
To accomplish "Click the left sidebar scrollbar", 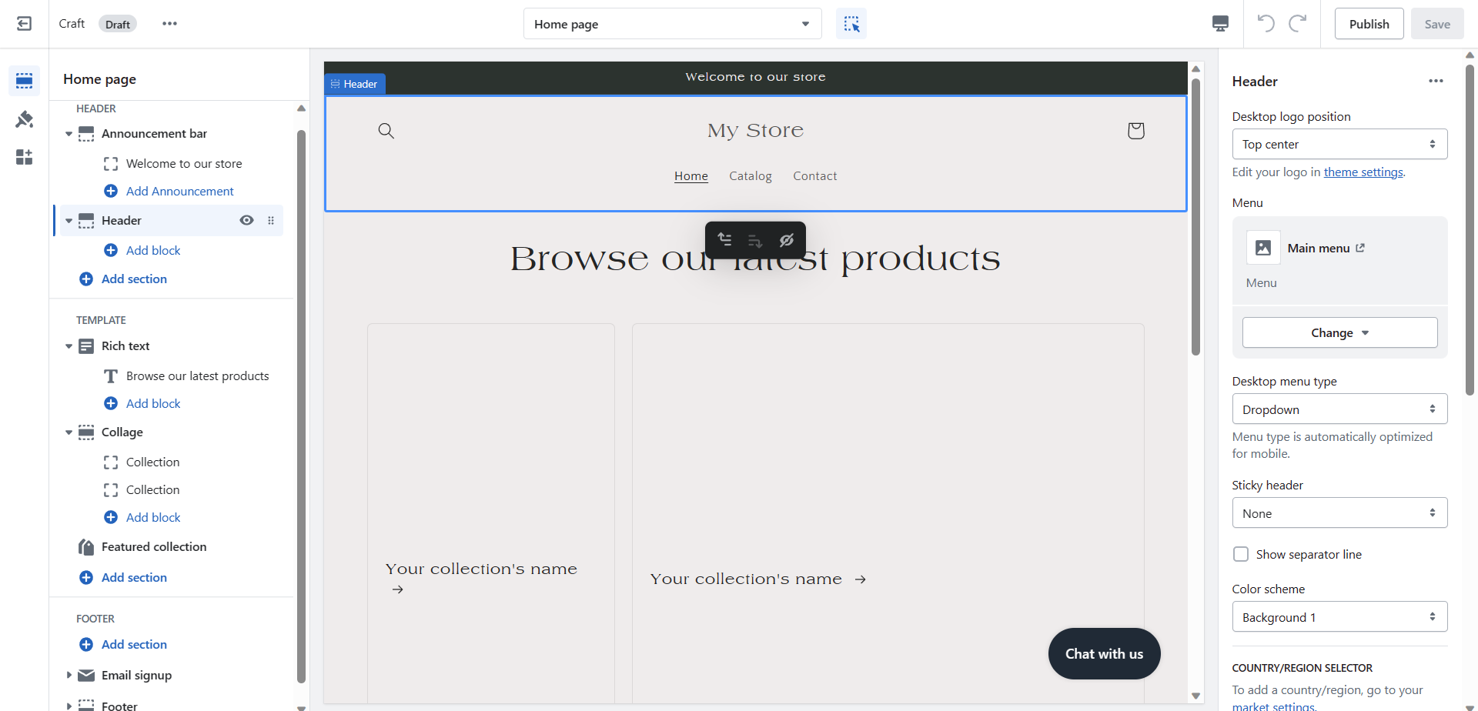I will [302, 406].
